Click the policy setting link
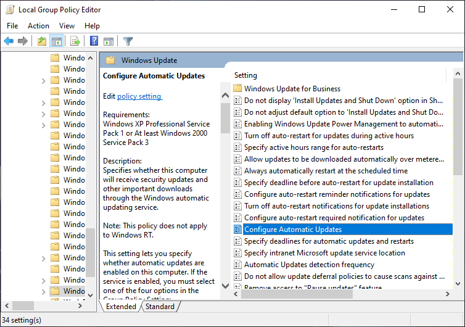 pyautogui.click(x=139, y=96)
